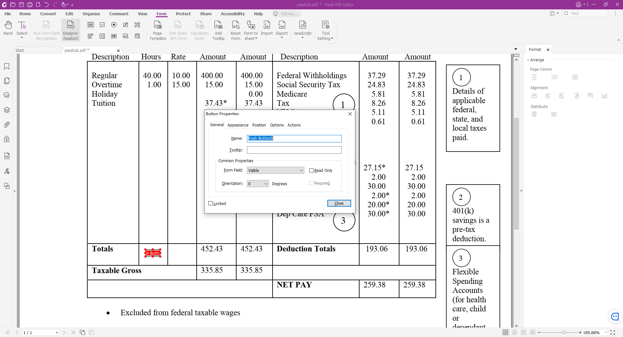Click the Tell me search box

pyautogui.click(x=287, y=14)
